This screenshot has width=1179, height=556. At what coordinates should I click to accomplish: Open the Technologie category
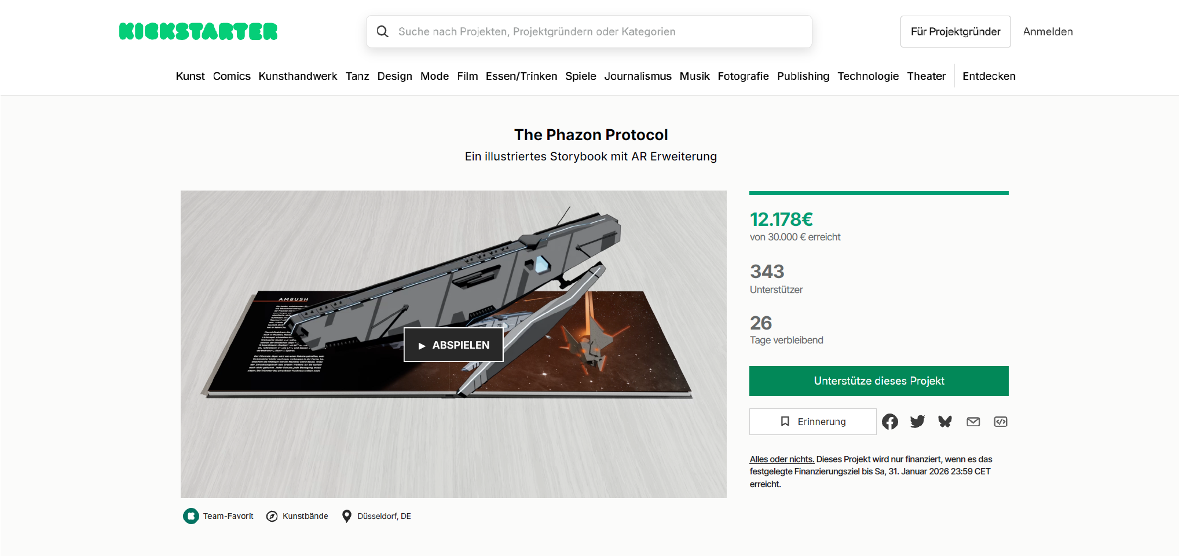(x=868, y=76)
